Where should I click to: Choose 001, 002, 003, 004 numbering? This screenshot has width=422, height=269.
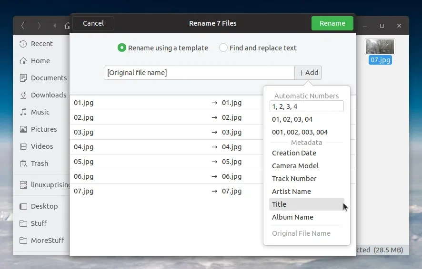300,132
